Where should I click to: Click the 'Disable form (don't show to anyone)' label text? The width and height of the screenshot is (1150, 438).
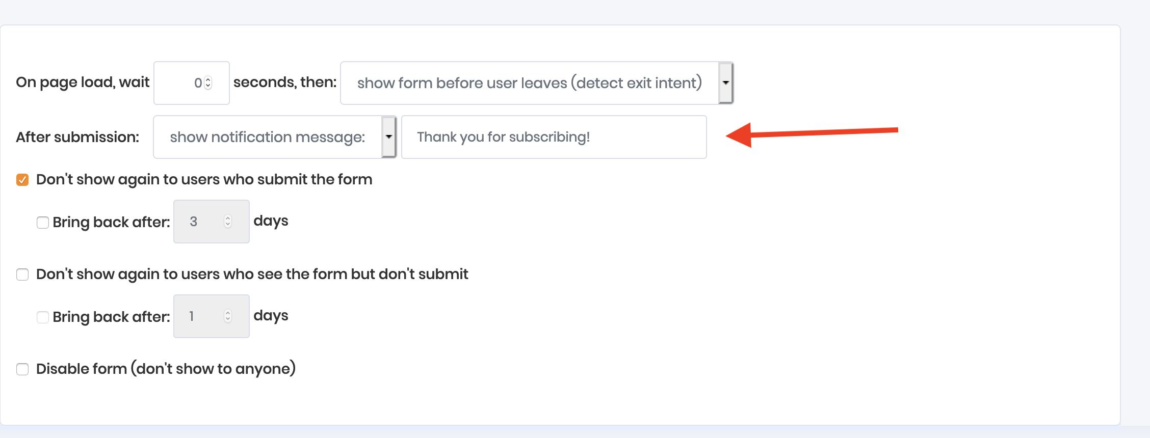(x=166, y=369)
